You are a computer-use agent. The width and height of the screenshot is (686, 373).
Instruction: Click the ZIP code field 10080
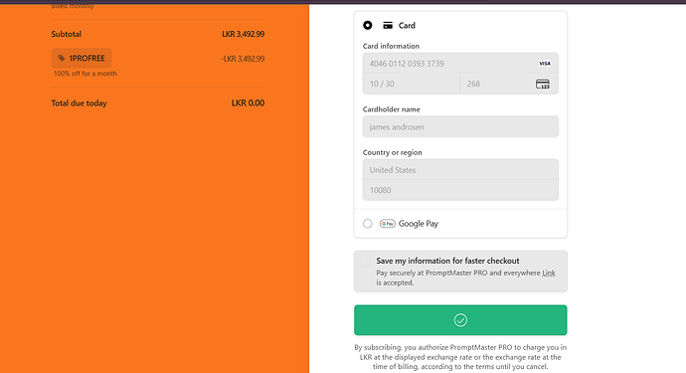(x=460, y=190)
